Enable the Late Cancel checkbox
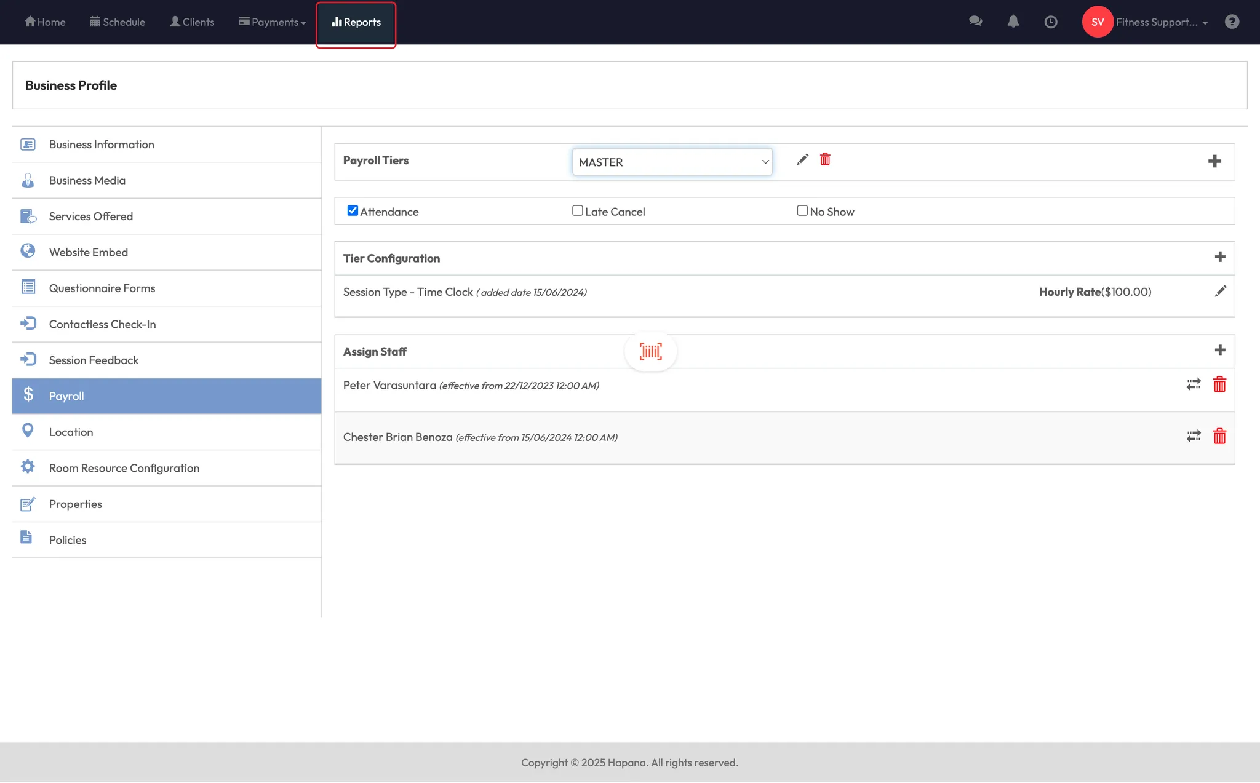 (x=577, y=211)
